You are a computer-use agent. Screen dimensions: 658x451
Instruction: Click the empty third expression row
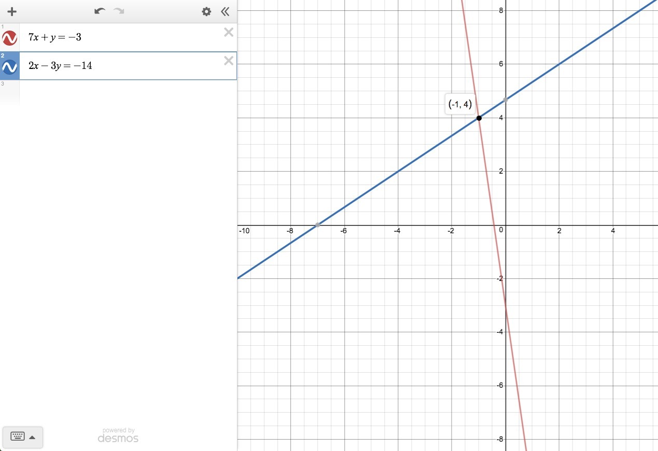pyautogui.click(x=118, y=92)
